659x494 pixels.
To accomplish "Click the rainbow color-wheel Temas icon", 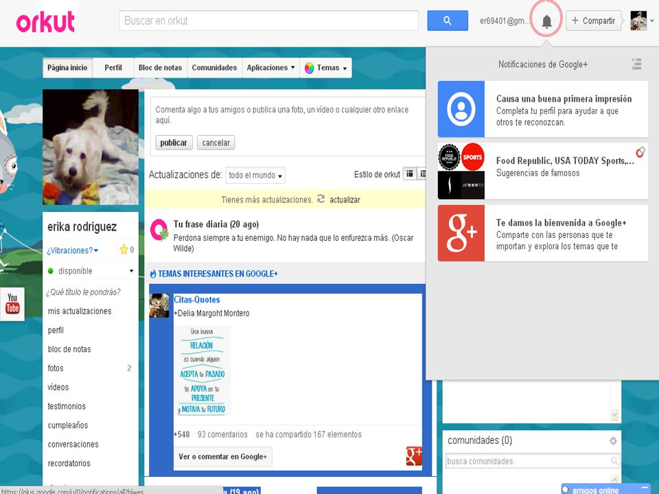I will coord(310,68).
